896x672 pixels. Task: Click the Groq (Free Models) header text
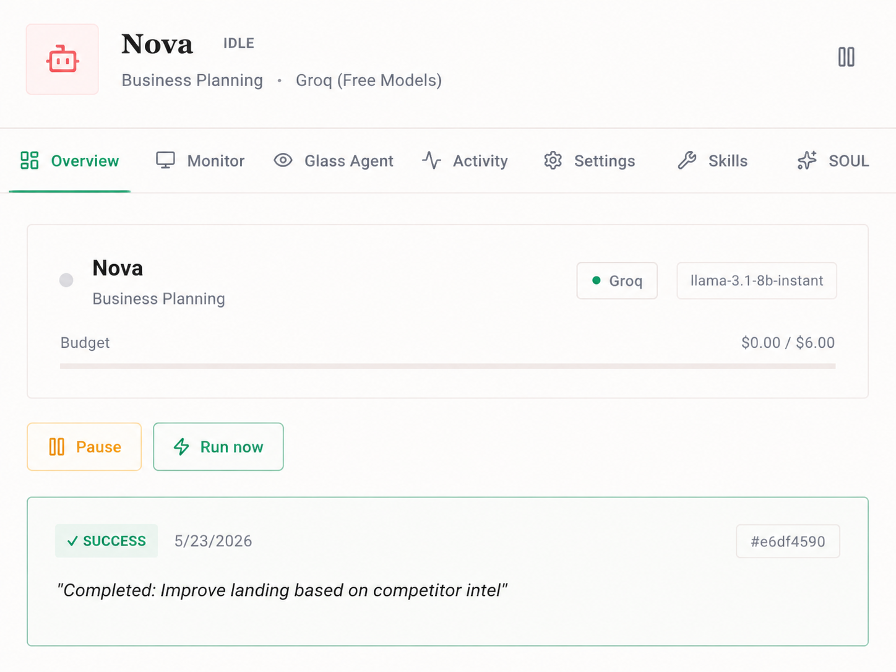tap(369, 80)
